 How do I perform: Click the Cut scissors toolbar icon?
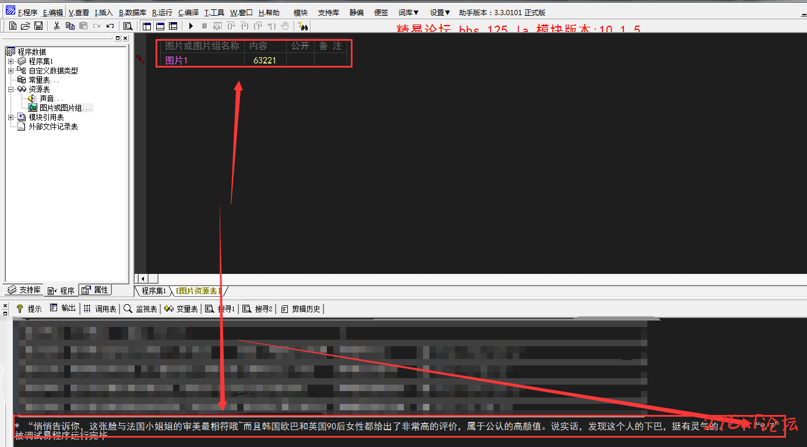[x=57, y=26]
